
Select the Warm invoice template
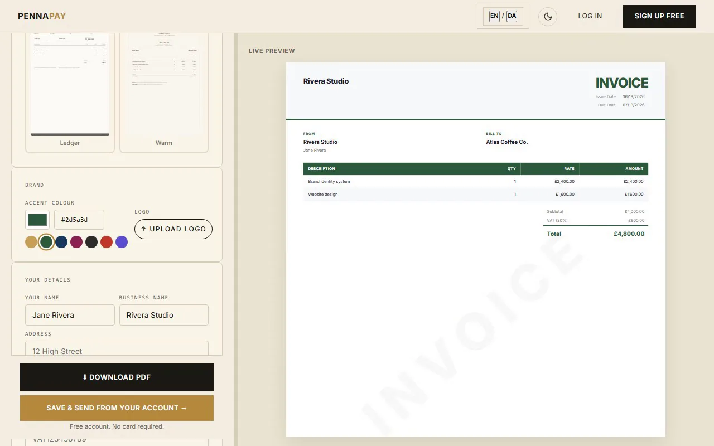(x=164, y=92)
